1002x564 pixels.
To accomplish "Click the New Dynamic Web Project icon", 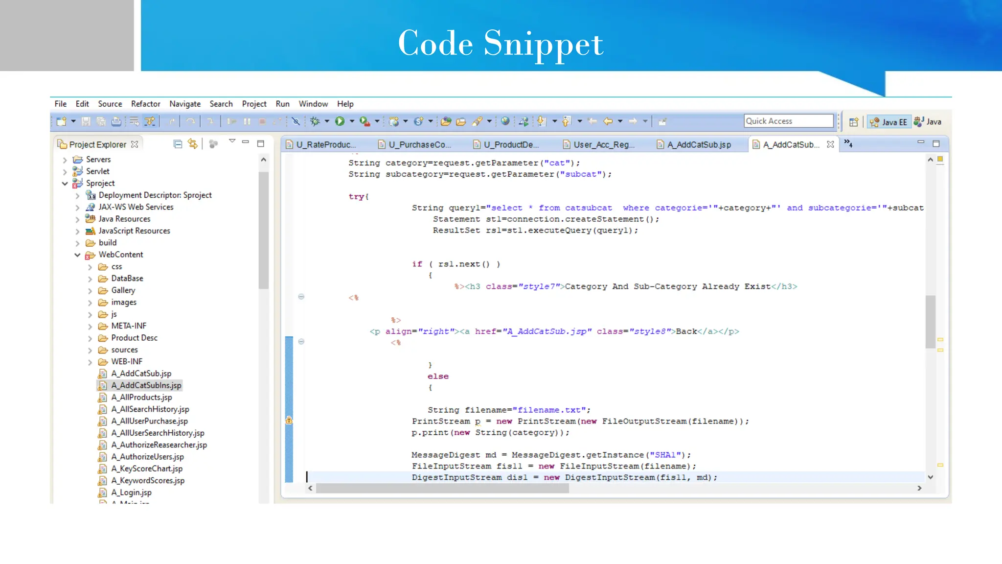I will (394, 121).
